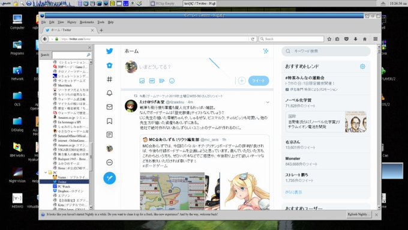This screenshot has height=230, width=408.
Task: Click the add-thread plus button
Action: 242,80
